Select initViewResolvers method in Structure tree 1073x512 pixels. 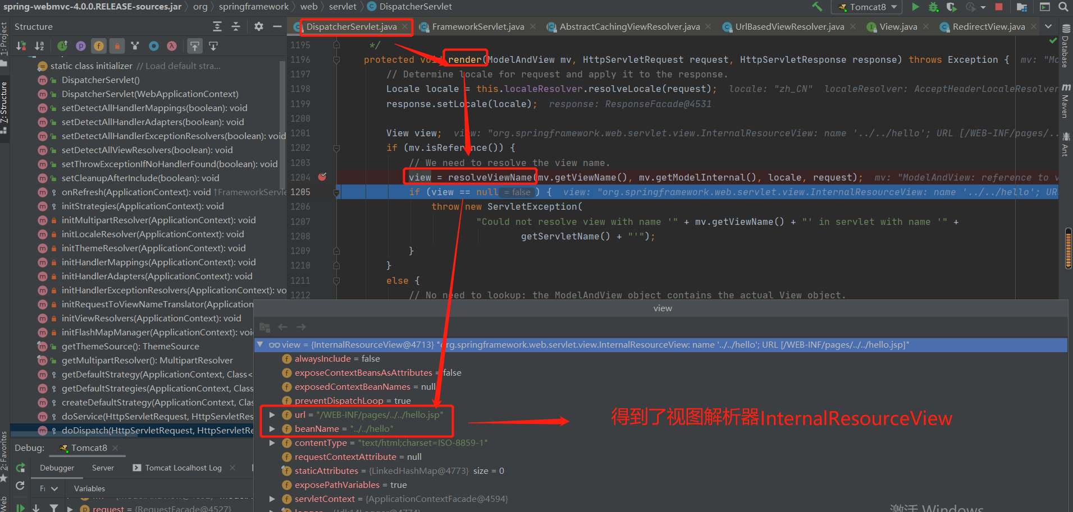pos(151,318)
